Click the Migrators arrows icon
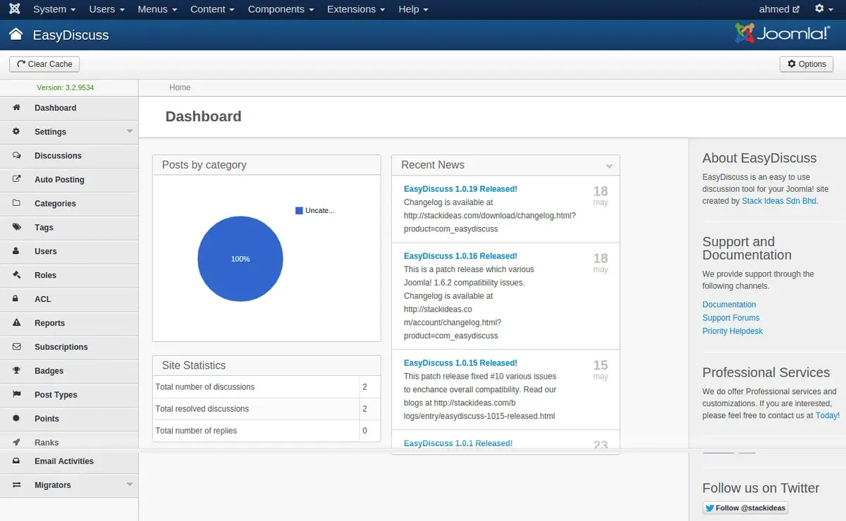This screenshot has height=521, width=846. tap(17, 485)
